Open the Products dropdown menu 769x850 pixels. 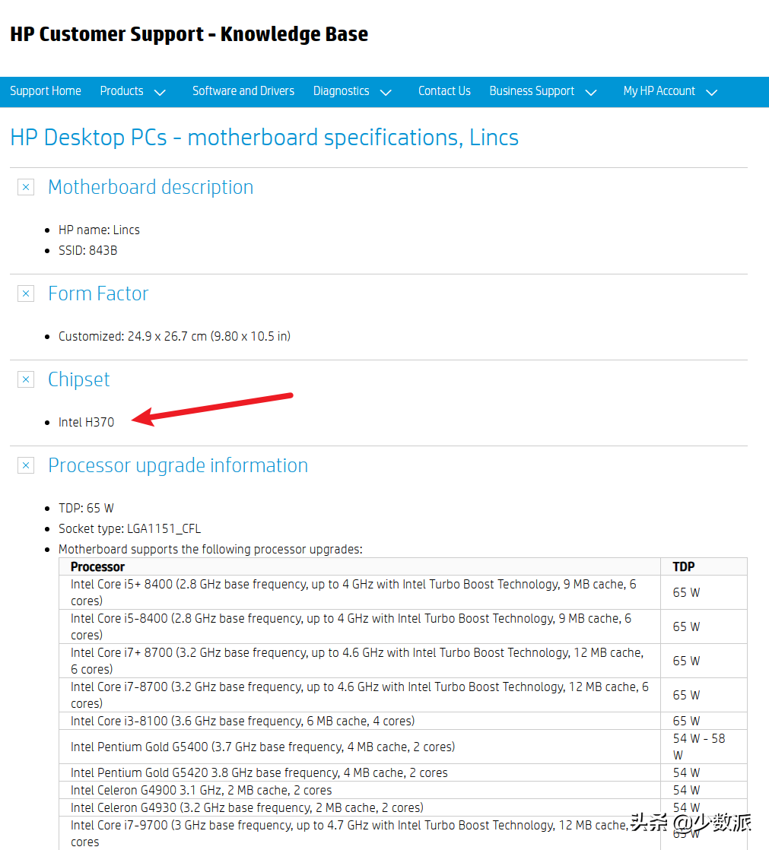133,91
